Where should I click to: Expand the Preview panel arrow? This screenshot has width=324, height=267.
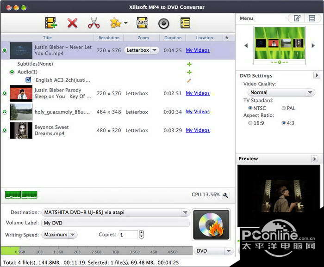click(x=314, y=159)
